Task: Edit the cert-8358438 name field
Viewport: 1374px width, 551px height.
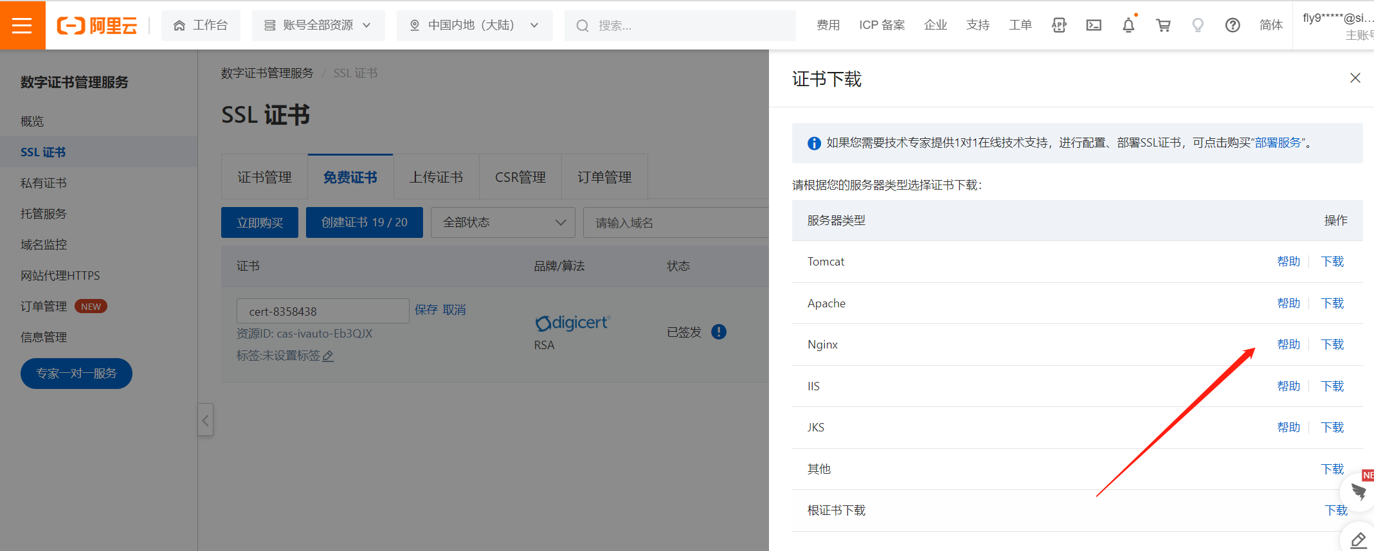Action: click(x=323, y=311)
